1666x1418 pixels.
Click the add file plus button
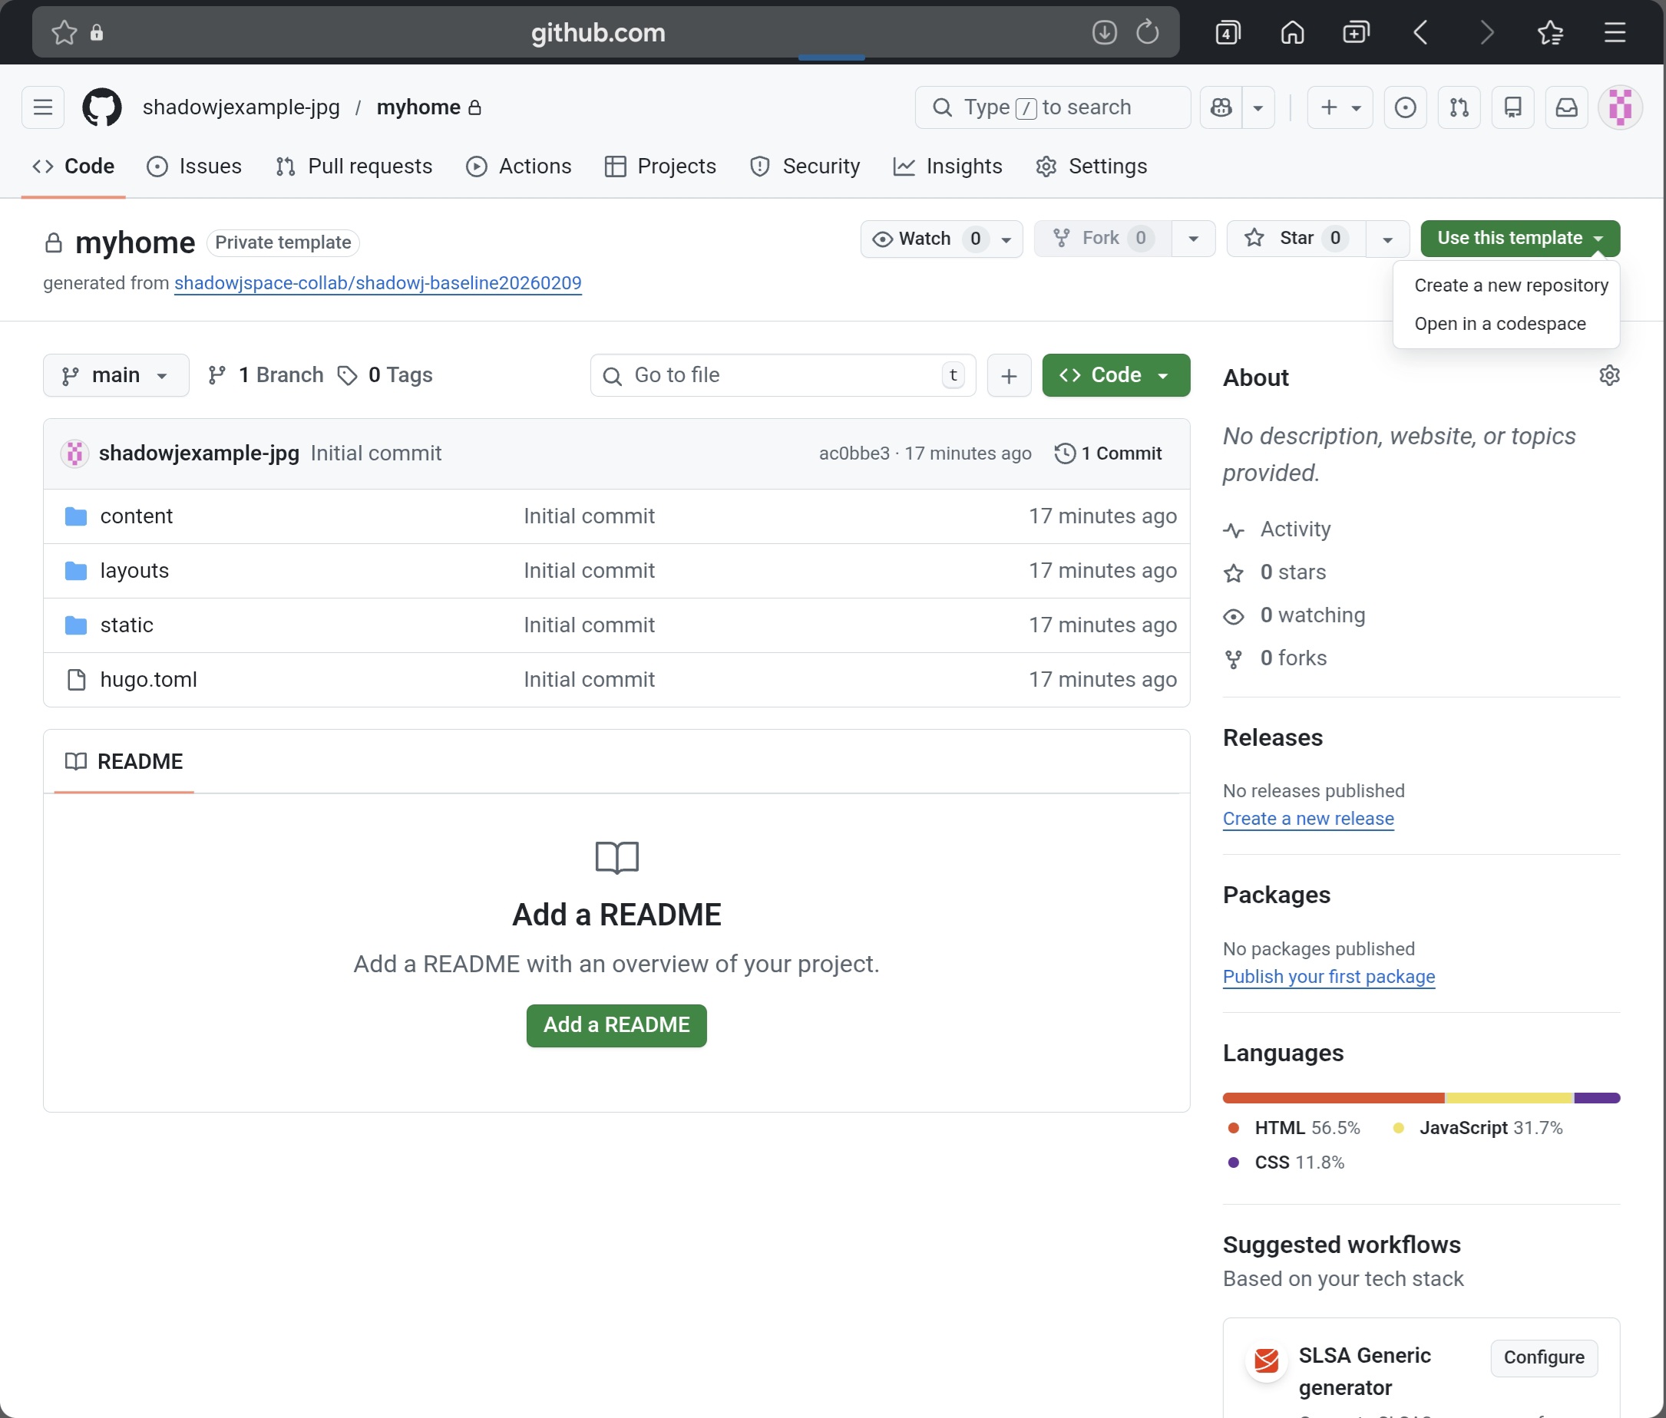(x=1008, y=375)
